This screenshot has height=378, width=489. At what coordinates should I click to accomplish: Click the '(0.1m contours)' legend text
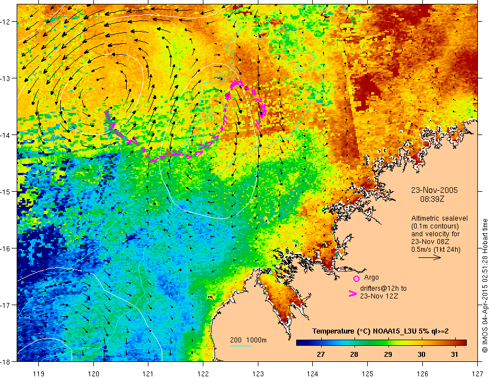tap(435, 226)
